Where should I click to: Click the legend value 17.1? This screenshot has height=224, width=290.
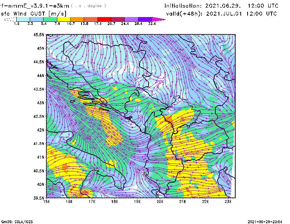tap(98, 24)
